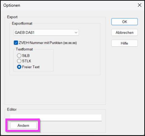Click the Optionen title bar text
Viewport: 145px width, 136px height.
(12, 5)
